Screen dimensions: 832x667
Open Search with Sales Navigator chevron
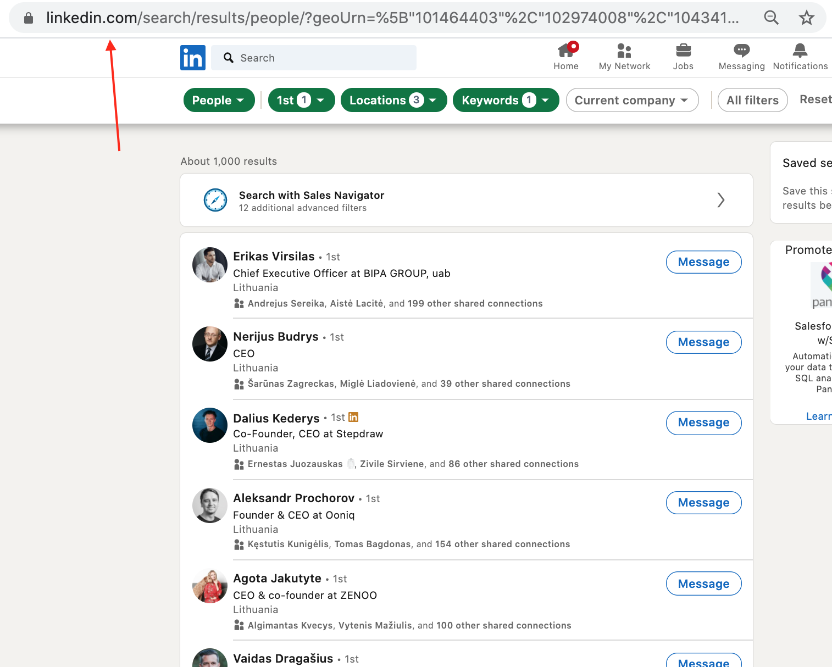click(x=721, y=200)
